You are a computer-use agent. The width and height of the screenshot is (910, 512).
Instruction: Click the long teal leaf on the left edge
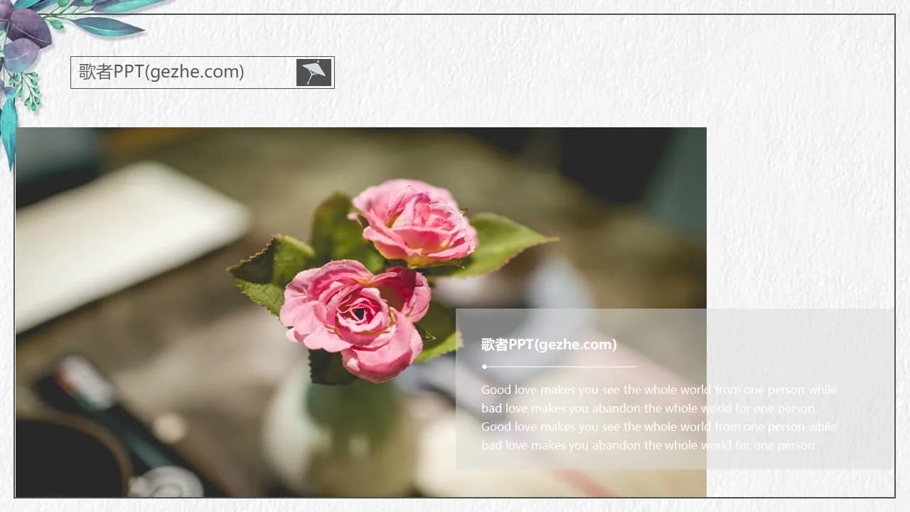(8, 132)
